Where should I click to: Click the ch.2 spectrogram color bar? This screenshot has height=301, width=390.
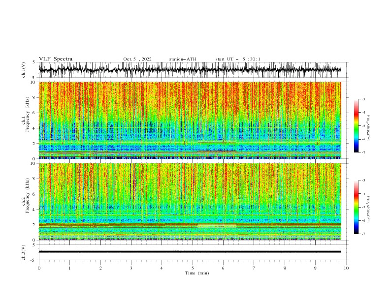tap(356, 207)
